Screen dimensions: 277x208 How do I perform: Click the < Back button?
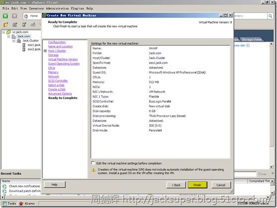176,185
